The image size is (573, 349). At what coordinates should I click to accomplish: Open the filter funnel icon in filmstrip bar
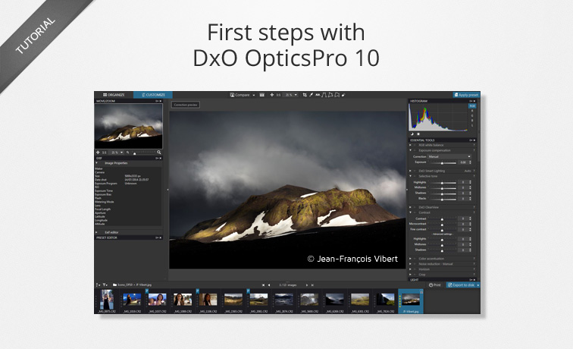click(105, 285)
